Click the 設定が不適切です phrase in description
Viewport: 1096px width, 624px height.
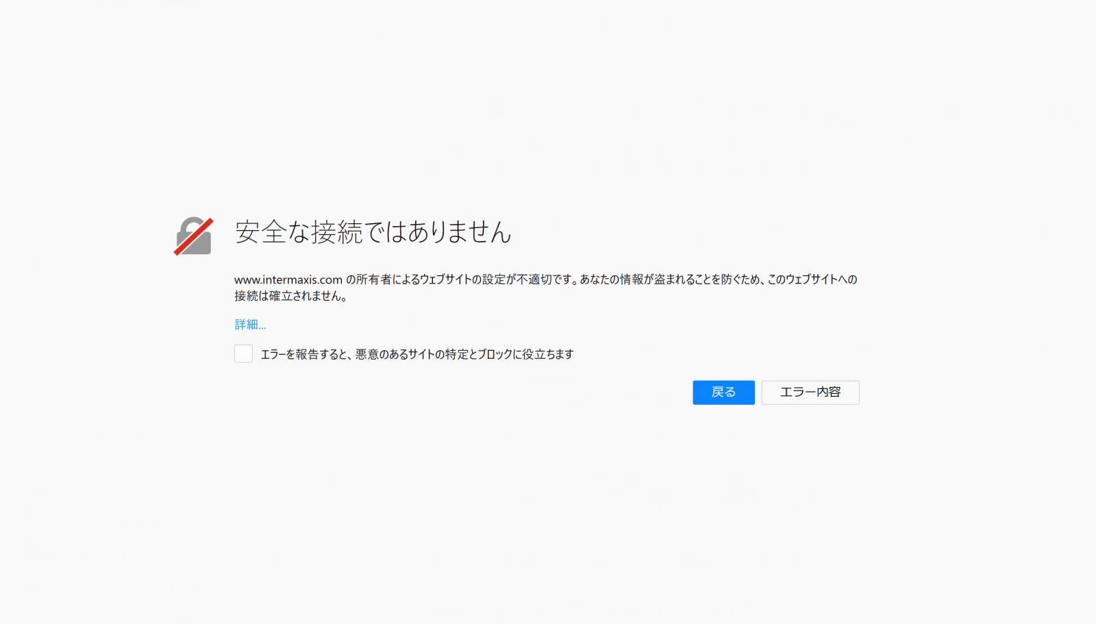[x=527, y=279]
